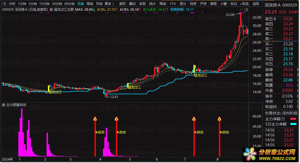Click the diamond icon above chart
Screen dimensions: 300x163
point(241,10)
